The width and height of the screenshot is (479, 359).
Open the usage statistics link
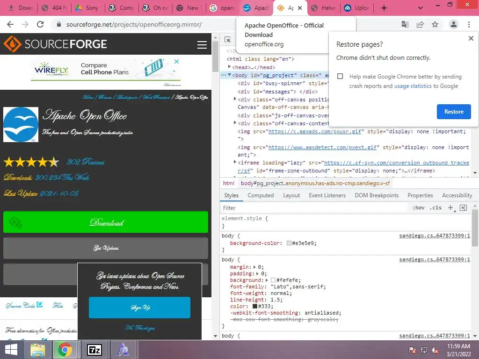(413, 86)
